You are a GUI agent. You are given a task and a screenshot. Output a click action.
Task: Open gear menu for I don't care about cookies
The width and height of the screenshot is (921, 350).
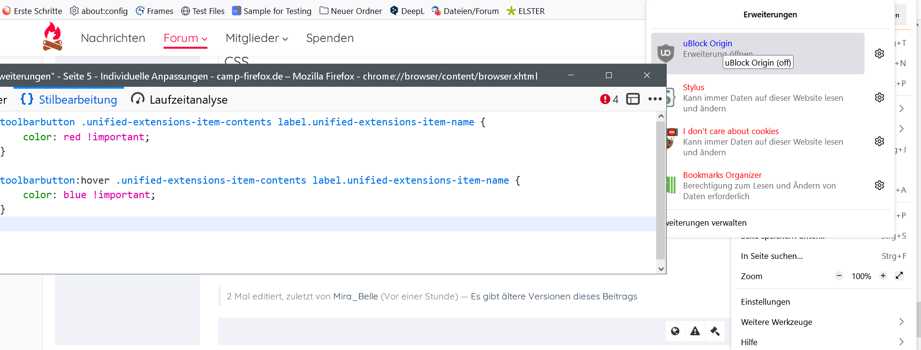[879, 141]
